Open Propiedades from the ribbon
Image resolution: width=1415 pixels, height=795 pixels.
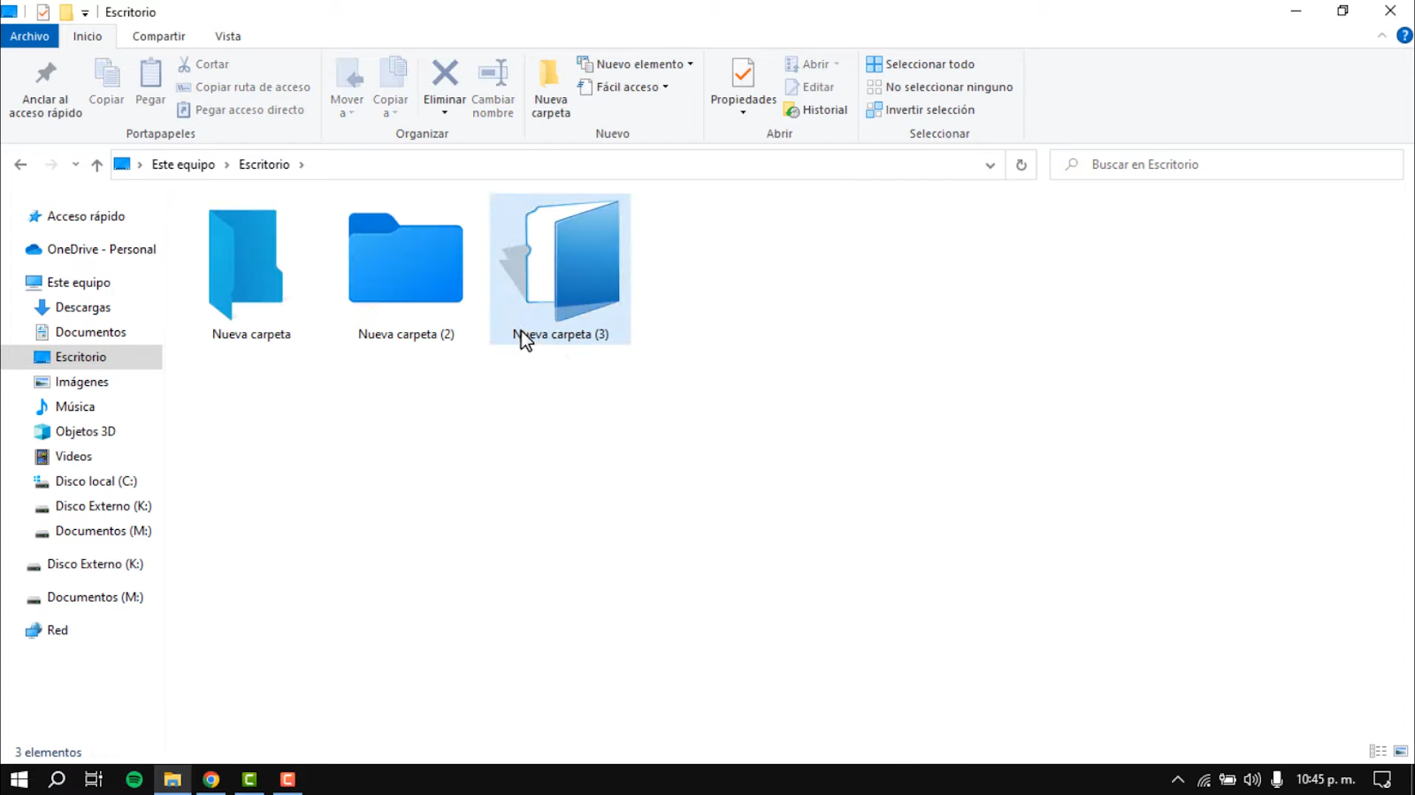[x=743, y=79]
